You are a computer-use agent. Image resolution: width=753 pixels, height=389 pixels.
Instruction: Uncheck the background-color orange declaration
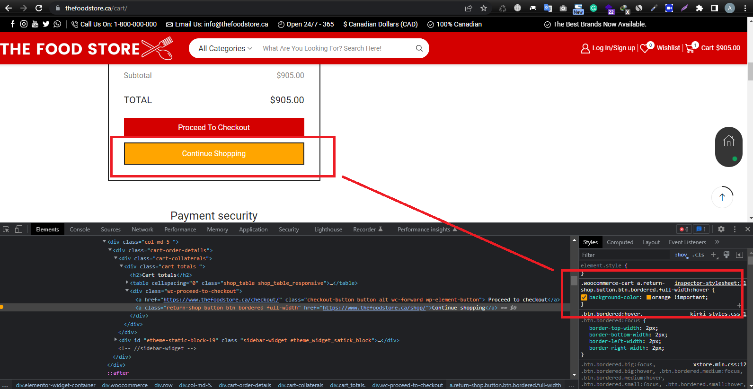coord(584,297)
